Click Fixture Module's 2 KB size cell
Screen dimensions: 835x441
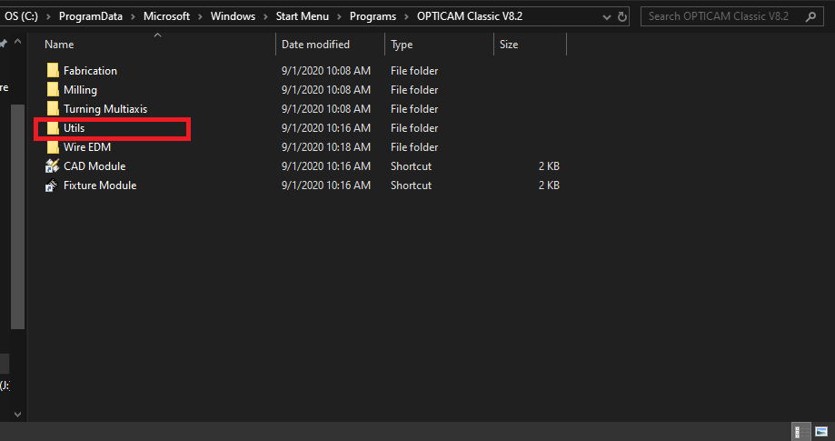click(x=549, y=185)
